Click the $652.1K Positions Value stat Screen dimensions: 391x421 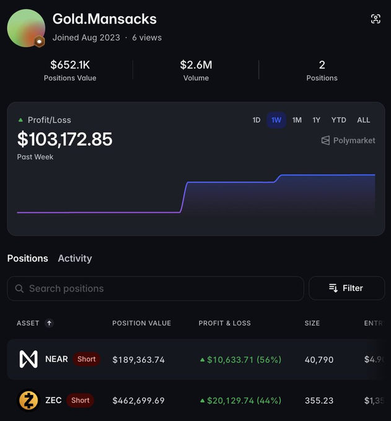[70, 70]
